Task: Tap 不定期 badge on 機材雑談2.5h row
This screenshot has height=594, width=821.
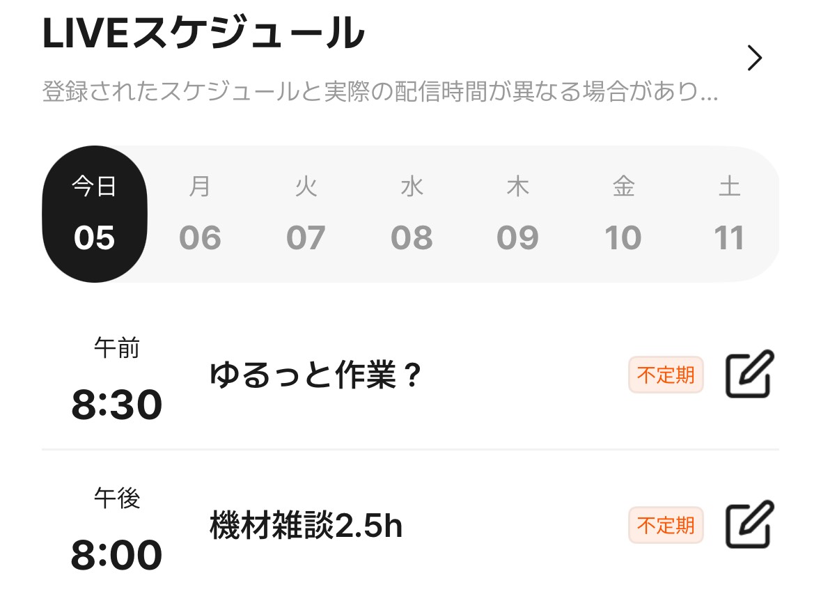Action: [666, 525]
